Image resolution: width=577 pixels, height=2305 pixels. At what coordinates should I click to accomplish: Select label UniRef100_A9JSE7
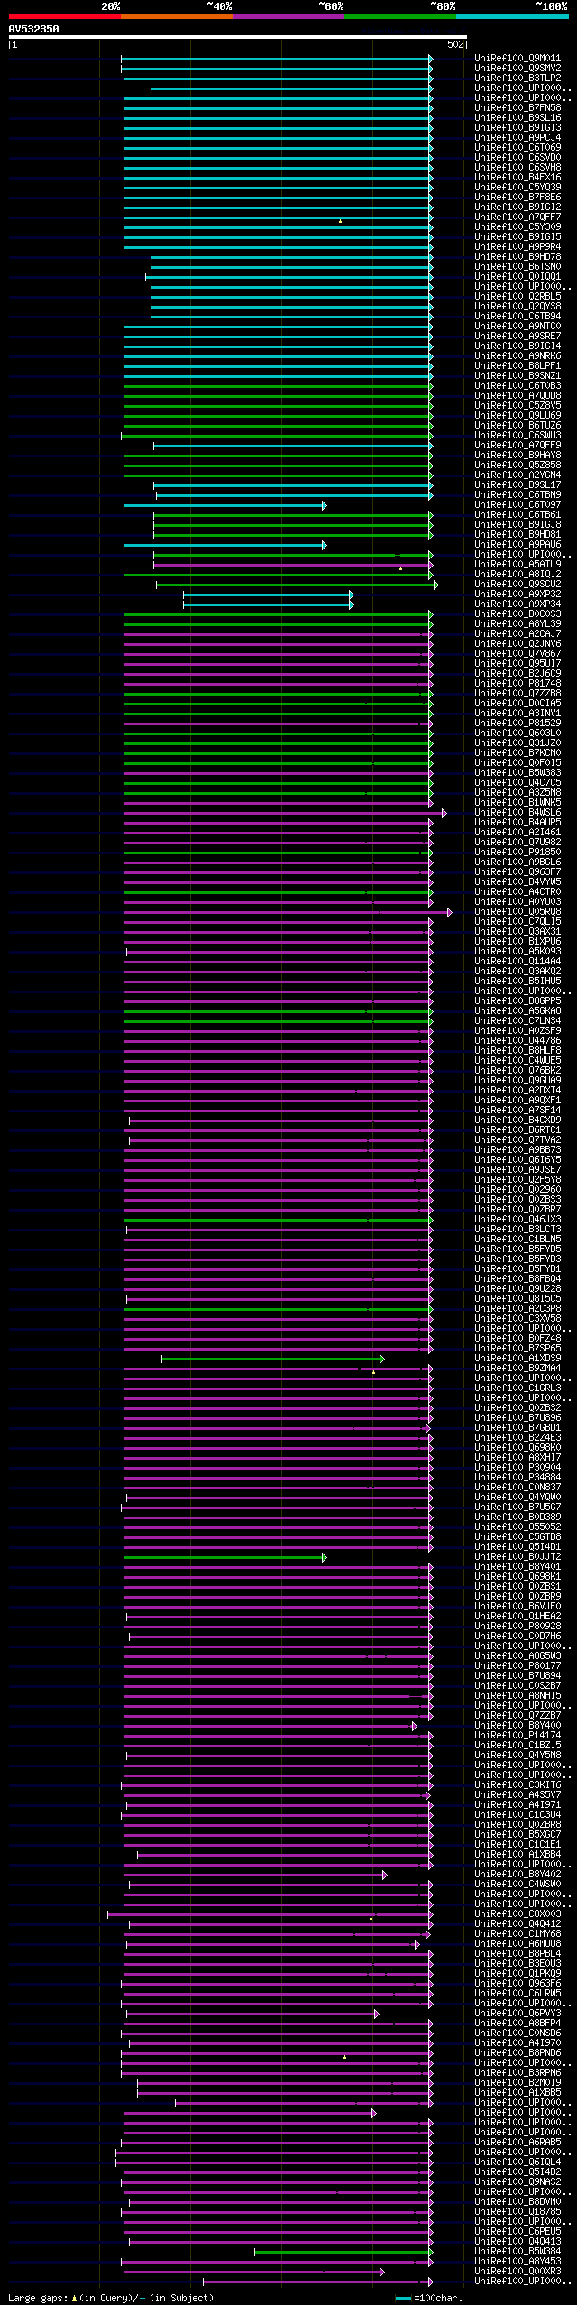tap(517, 1170)
